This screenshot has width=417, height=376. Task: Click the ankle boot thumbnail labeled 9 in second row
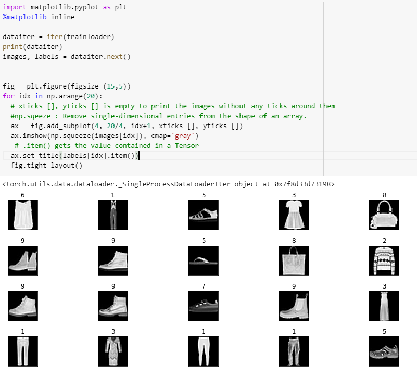tap(22, 260)
